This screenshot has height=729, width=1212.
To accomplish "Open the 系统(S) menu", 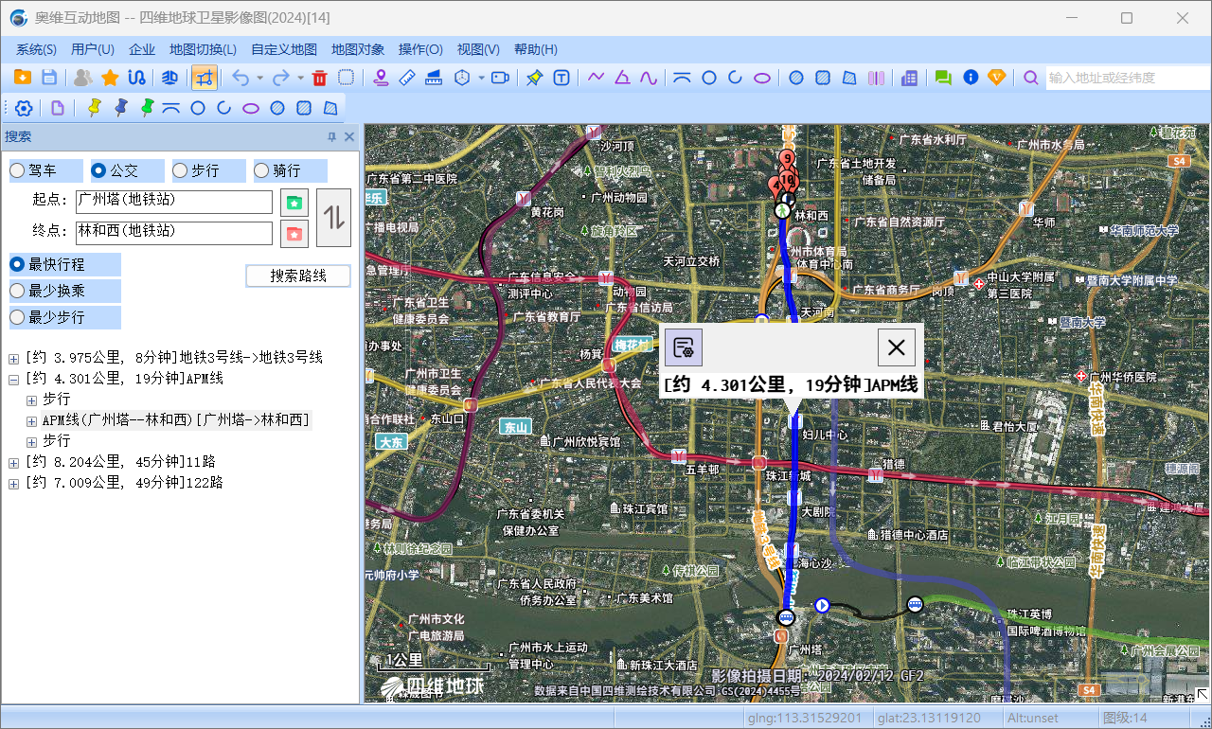I will pyautogui.click(x=36, y=49).
